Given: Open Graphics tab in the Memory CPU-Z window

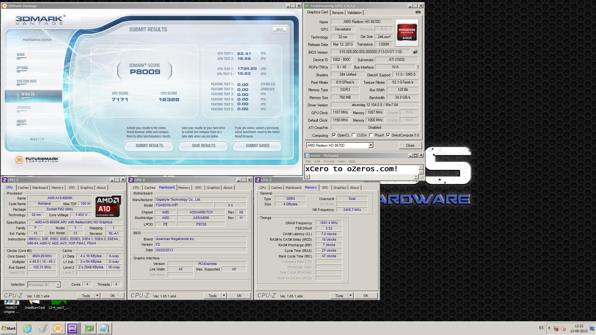Looking at the screenshot, I should click(x=340, y=188).
